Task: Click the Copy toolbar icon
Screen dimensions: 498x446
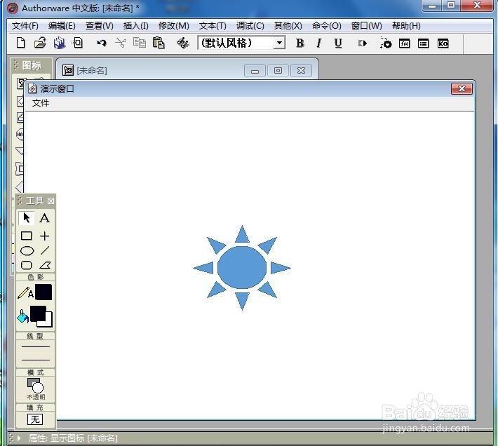Action: [140, 43]
